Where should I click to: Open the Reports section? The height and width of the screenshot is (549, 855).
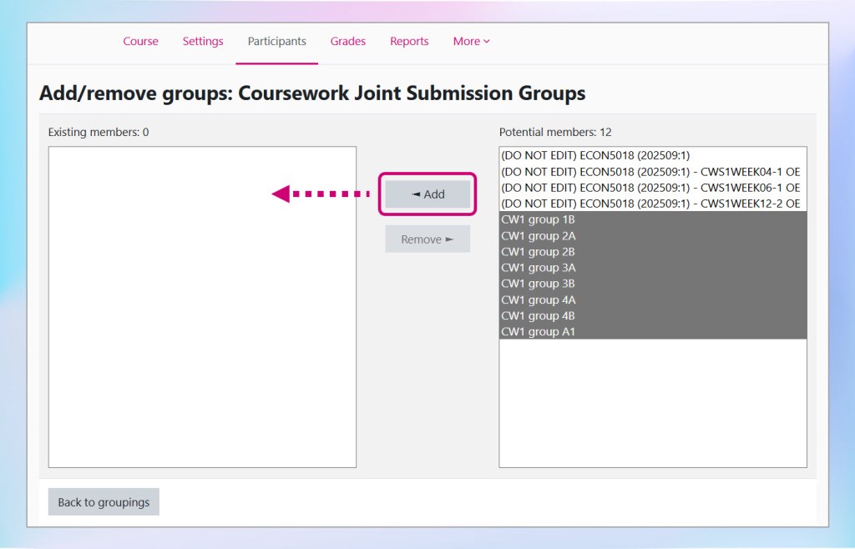point(409,41)
